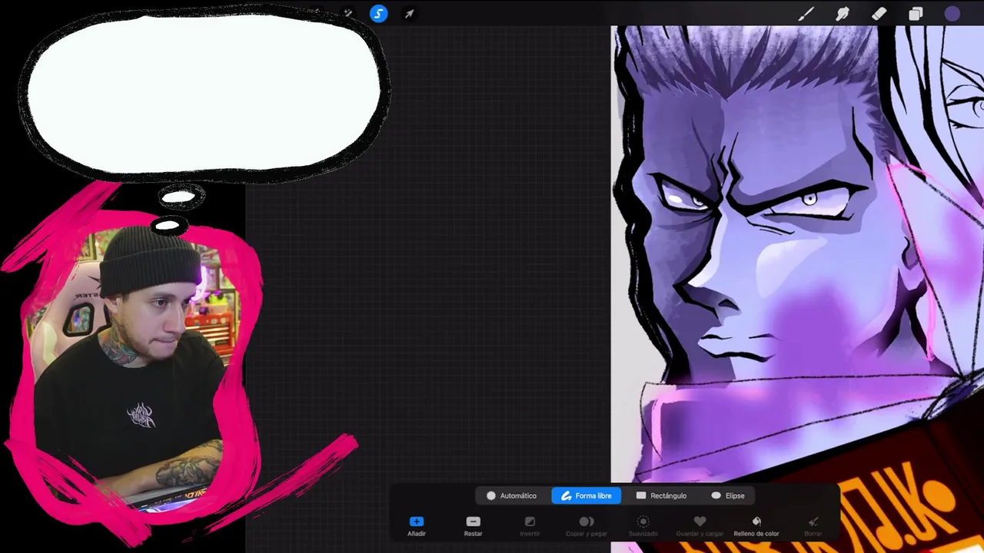Screen dimensions: 984x553
Task: Tap the blue Selection S tool icon
Action: 378,14
